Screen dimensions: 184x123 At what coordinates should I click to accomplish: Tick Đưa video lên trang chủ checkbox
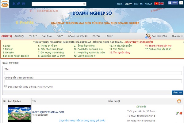(6, 86)
